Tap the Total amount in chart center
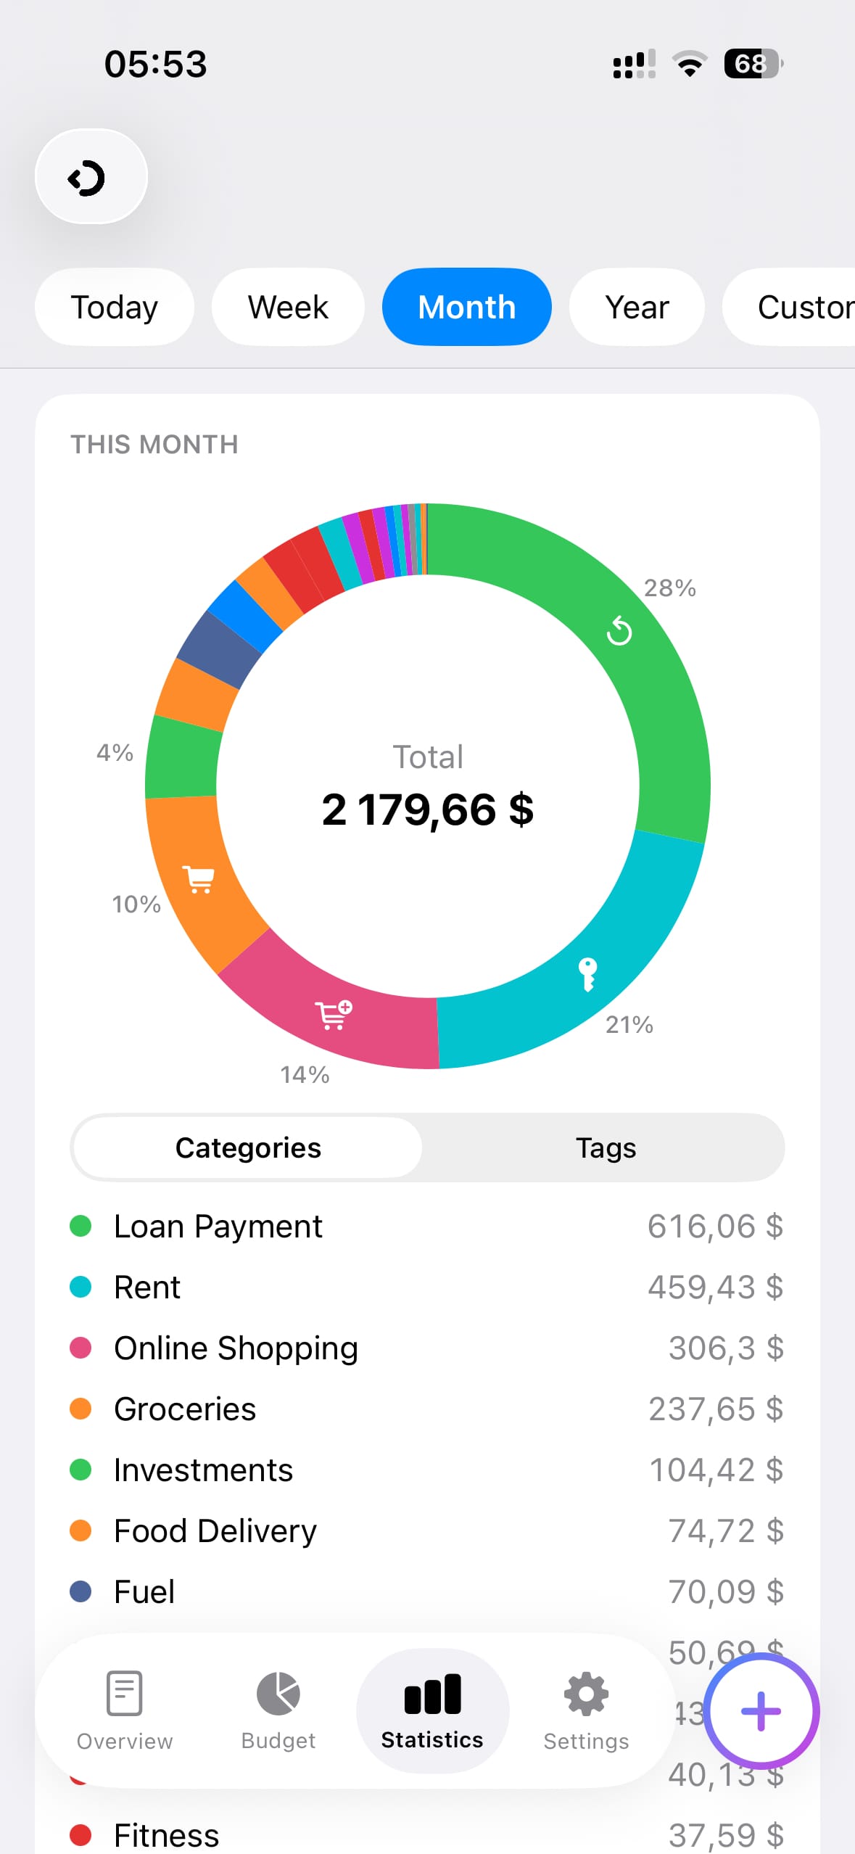The height and width of the screenshot is (1854, 855). (428, 809)
